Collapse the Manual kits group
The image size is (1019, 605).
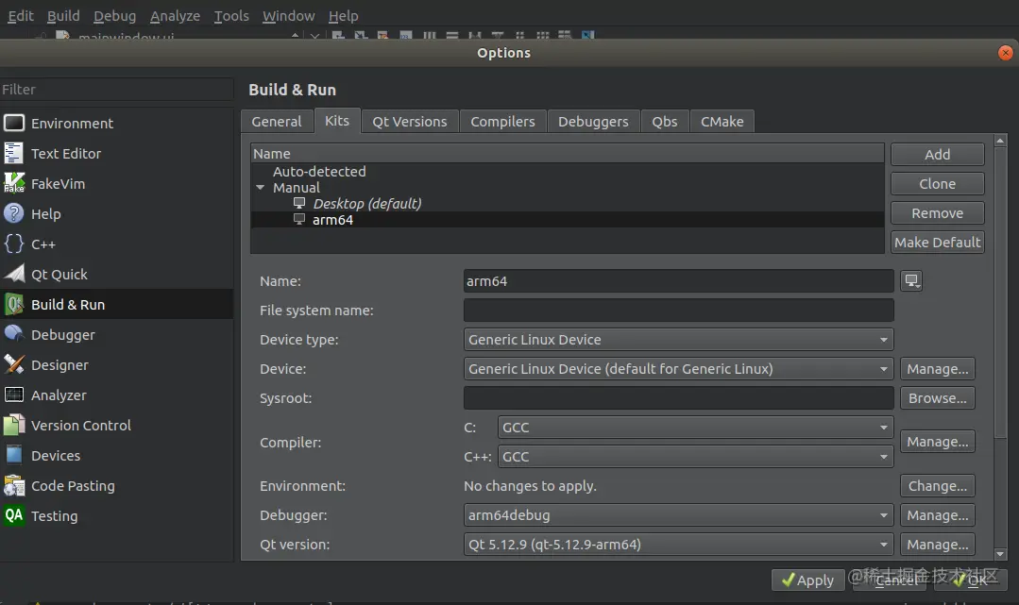[x=261, y=188]
